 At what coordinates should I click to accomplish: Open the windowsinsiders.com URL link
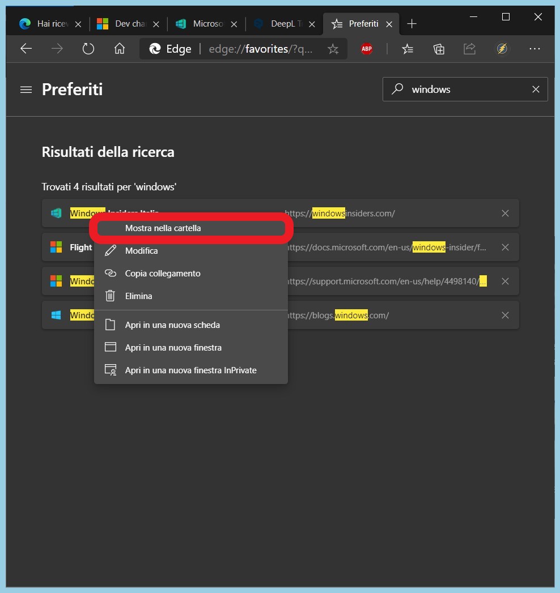pos(340,214)
